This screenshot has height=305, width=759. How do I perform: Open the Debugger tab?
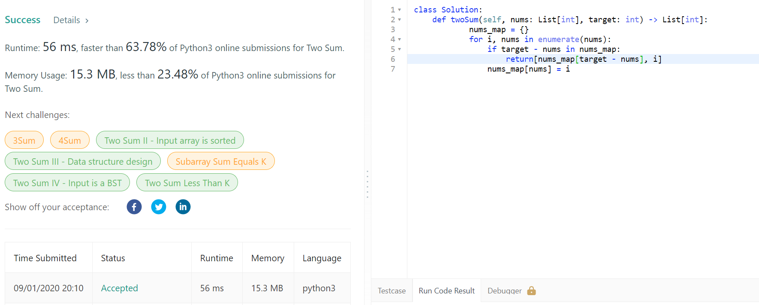coord(505,290)
